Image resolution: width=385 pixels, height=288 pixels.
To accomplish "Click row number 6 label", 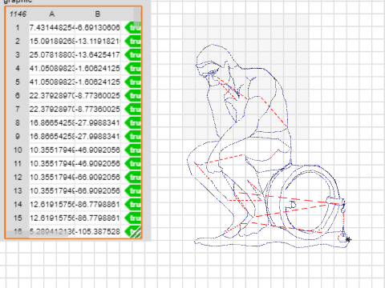I will click(x=18, y=95).
